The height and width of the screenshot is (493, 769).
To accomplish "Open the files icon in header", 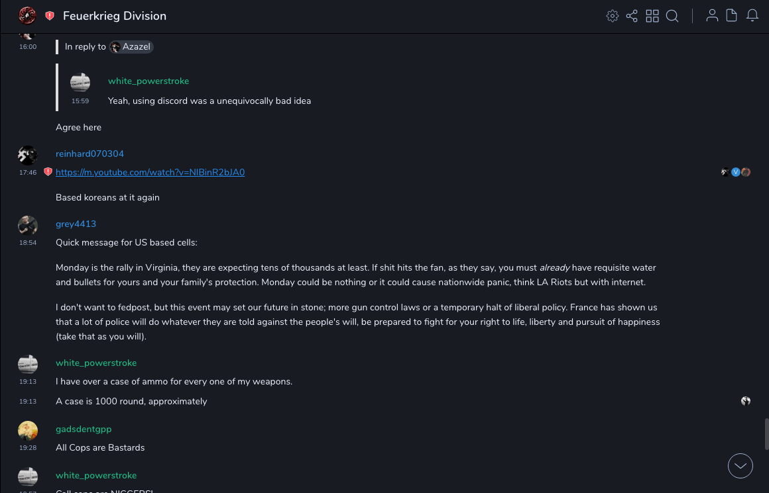I will point(732,16).
